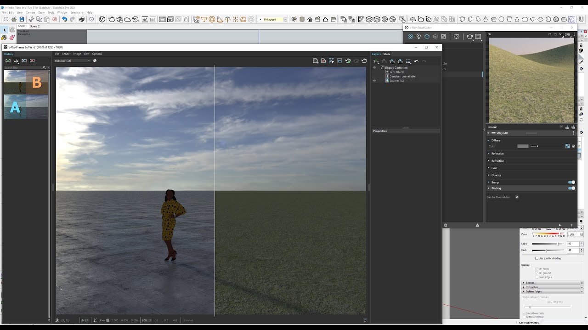Open Materials section in Asset Editor

(410, 37)
